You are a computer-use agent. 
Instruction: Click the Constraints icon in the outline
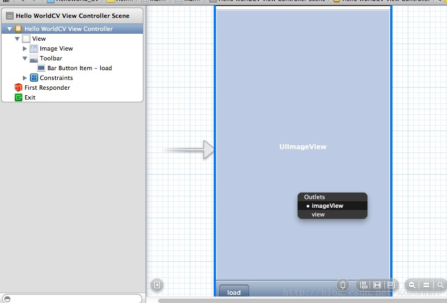[34, 78]
